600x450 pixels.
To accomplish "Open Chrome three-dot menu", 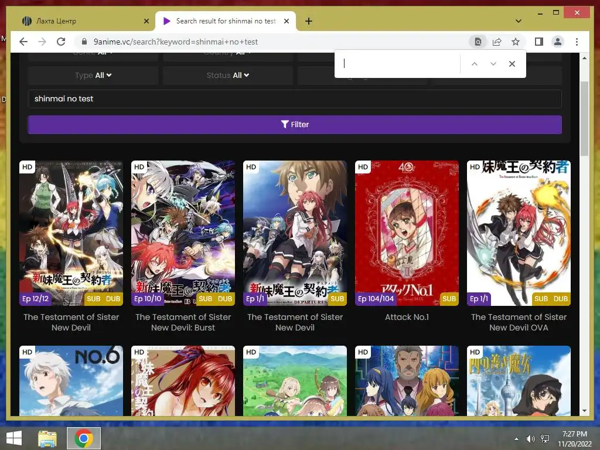I will (577, 42).
